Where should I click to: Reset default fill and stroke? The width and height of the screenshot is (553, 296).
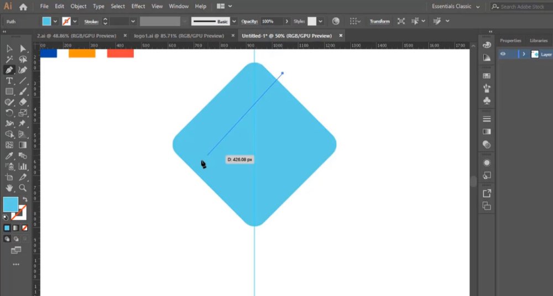click(6, 217)
